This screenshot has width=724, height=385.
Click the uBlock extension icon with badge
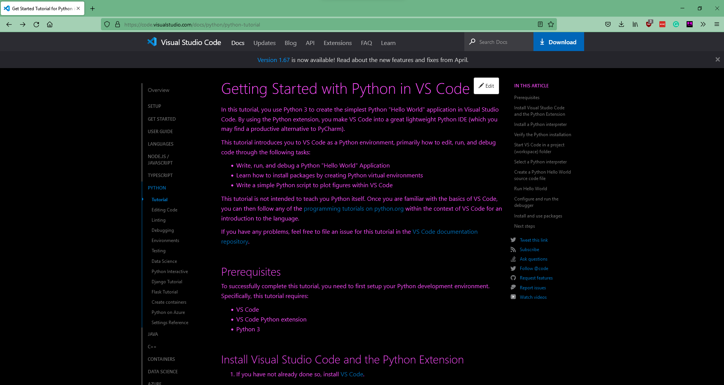click(x=649, y=24)
